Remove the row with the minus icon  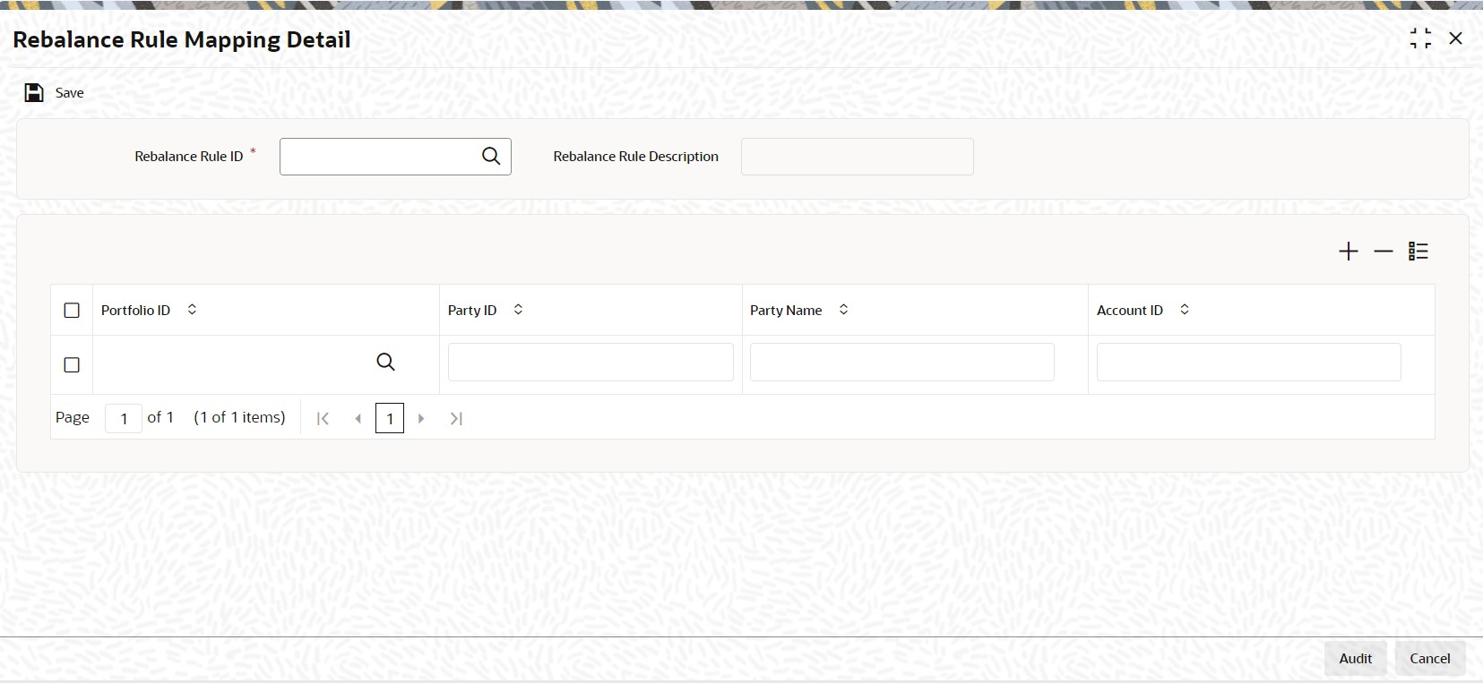click(1383, 252)
